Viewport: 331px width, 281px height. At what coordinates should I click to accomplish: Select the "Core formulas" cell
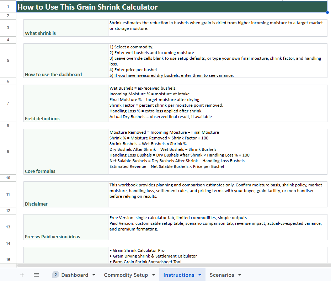pos(66,152)
